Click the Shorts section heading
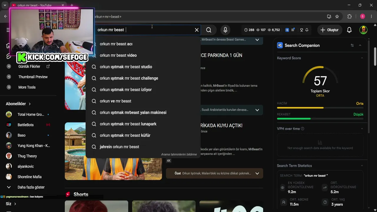This screenshot has width=377, height=212. pos(81,194)
